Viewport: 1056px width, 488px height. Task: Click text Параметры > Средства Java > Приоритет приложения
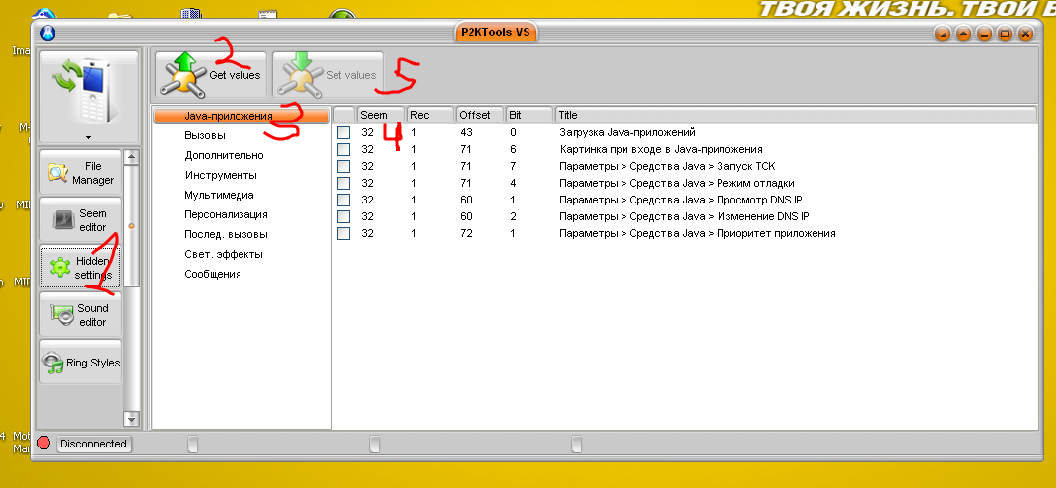coord(697,233)
